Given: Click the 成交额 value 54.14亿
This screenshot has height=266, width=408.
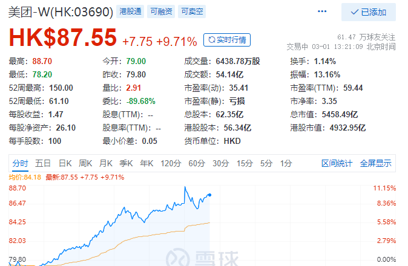Looking at the screenshot, I should coord(229,74).
